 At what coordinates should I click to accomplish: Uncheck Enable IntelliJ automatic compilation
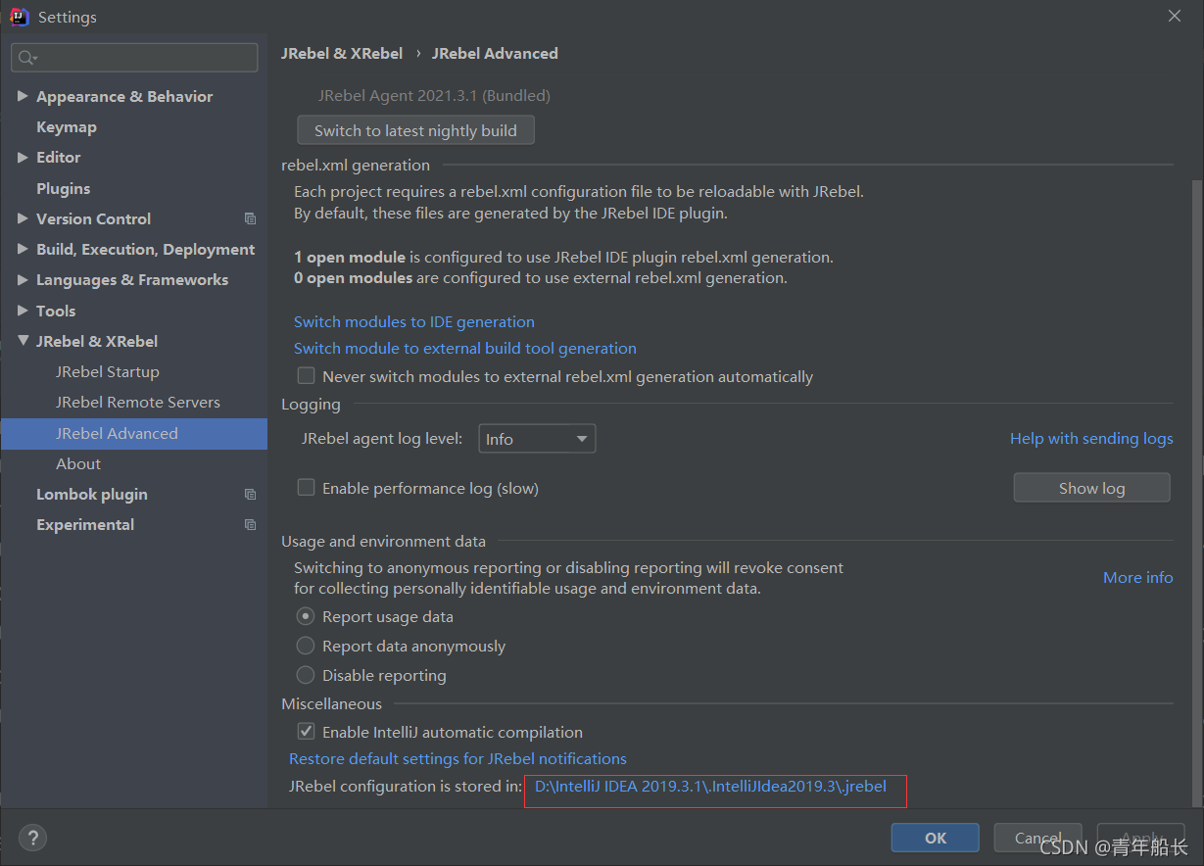click(x=307, y=732)
